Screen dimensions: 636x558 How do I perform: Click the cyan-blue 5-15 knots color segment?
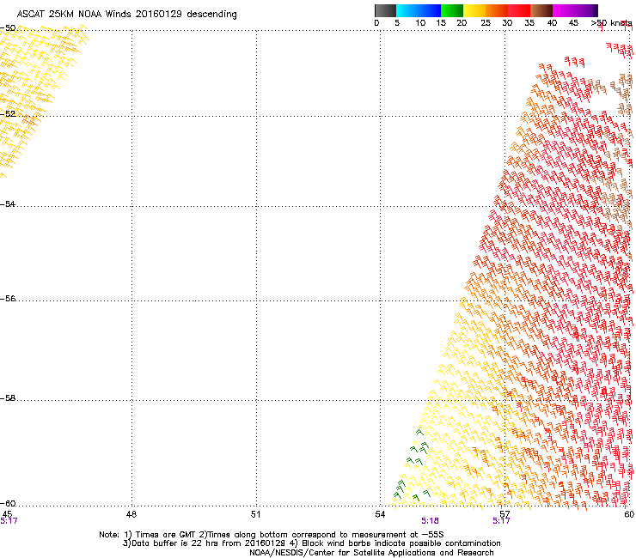419,10
